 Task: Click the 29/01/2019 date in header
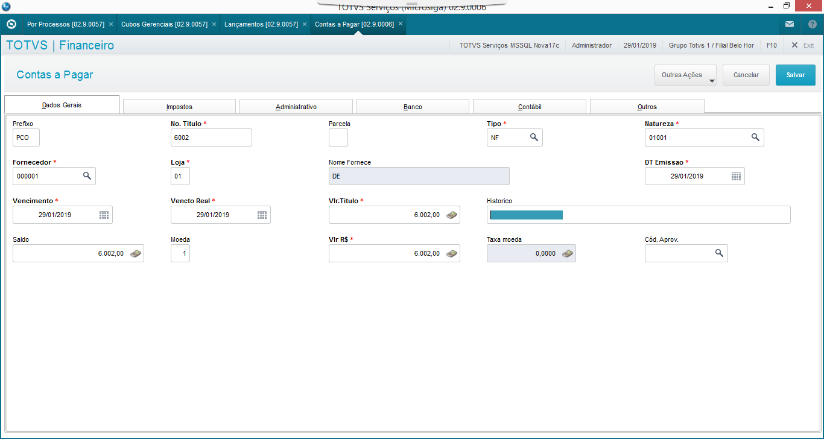click(639, 45)
